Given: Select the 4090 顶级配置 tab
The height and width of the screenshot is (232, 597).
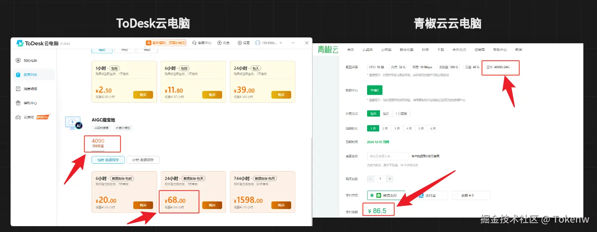Looking at the screenshot, I should tap(98, 143).
